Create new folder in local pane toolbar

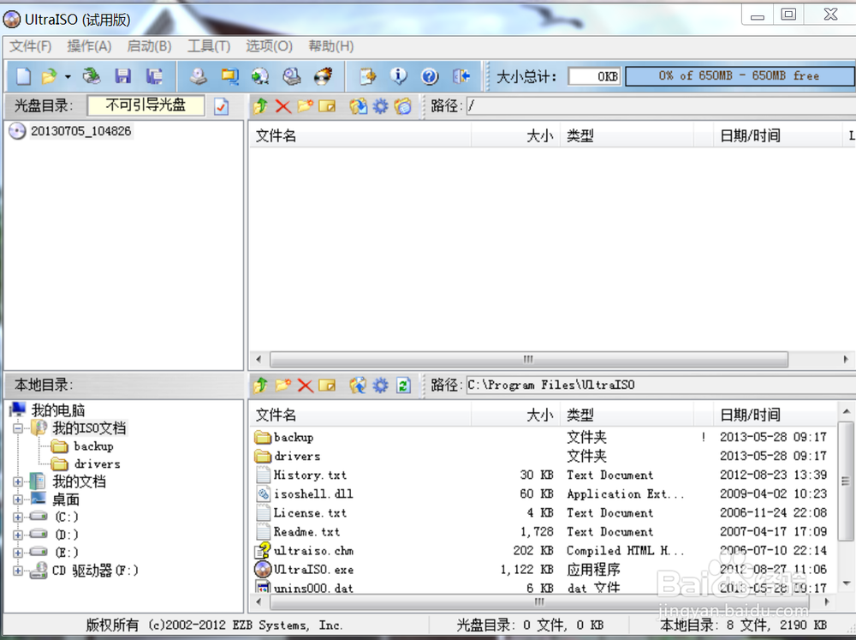[x=282, y=386]
